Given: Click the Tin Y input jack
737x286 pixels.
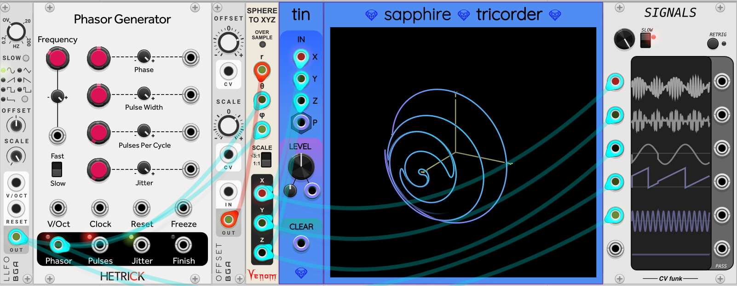Looking at the screenshot, I should coord(301,79).
